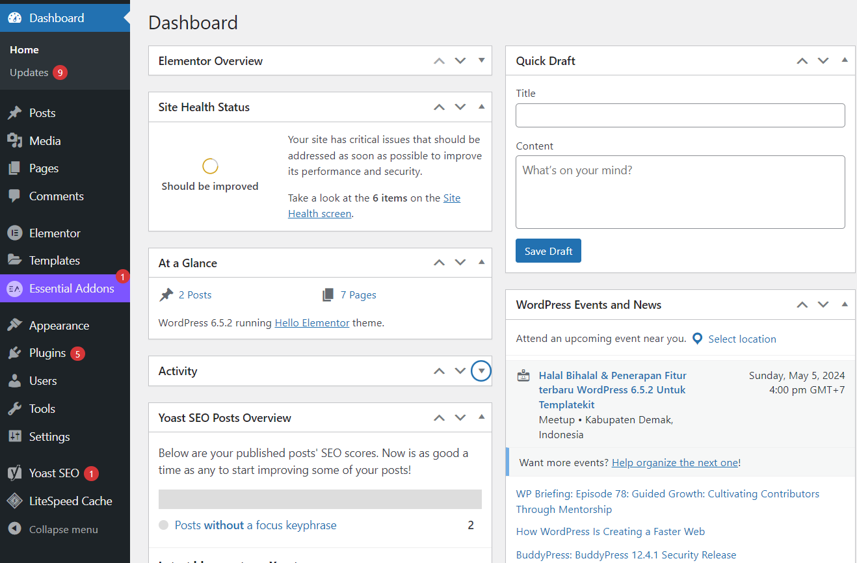Open BuddyPress 12.4.1 Security Release link
Screen dimensions: 857x563
[x=626, y=555]
